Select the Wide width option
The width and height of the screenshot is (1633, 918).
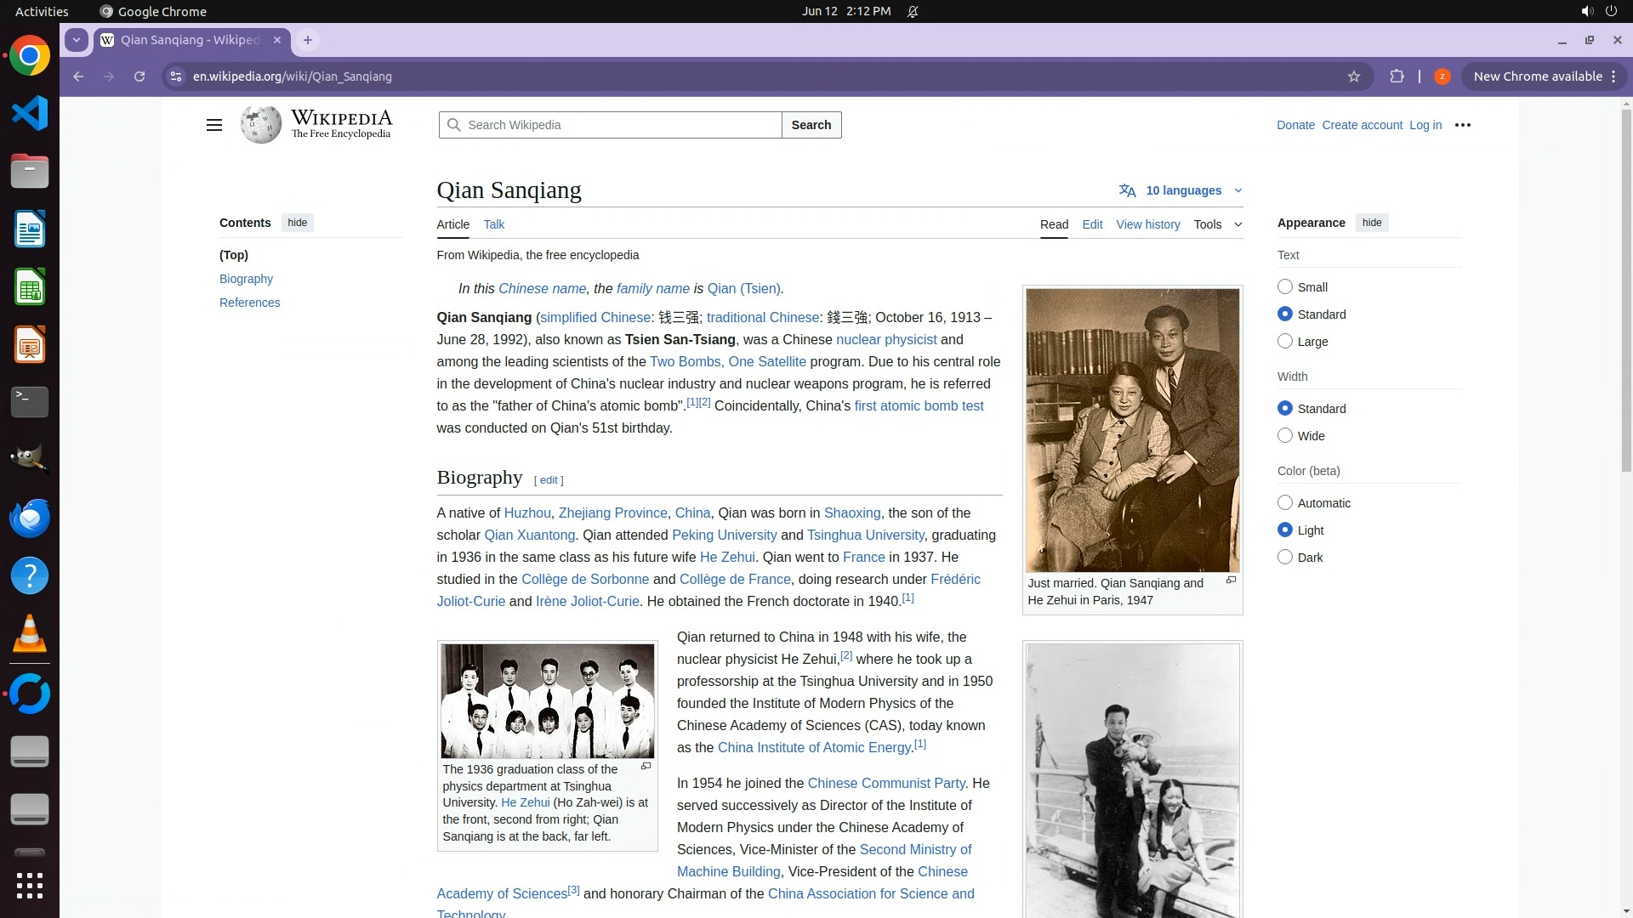[1285, 436]
